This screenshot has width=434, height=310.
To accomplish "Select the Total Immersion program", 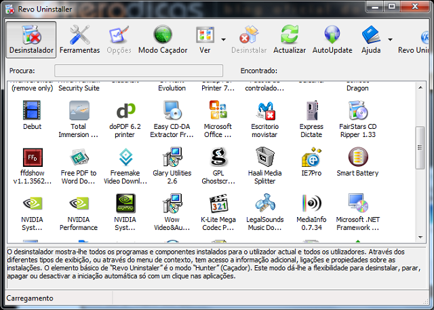I will pyautogui.click(x=79, y=119).
